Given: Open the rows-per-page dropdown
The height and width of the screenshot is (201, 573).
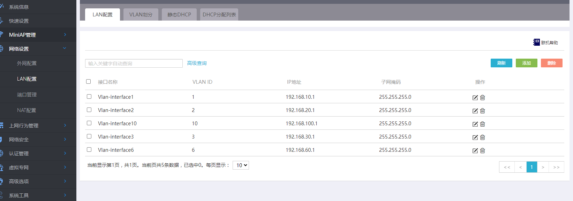Looking at the screenshot, I should pyautogui.click(x=241, y=165).
